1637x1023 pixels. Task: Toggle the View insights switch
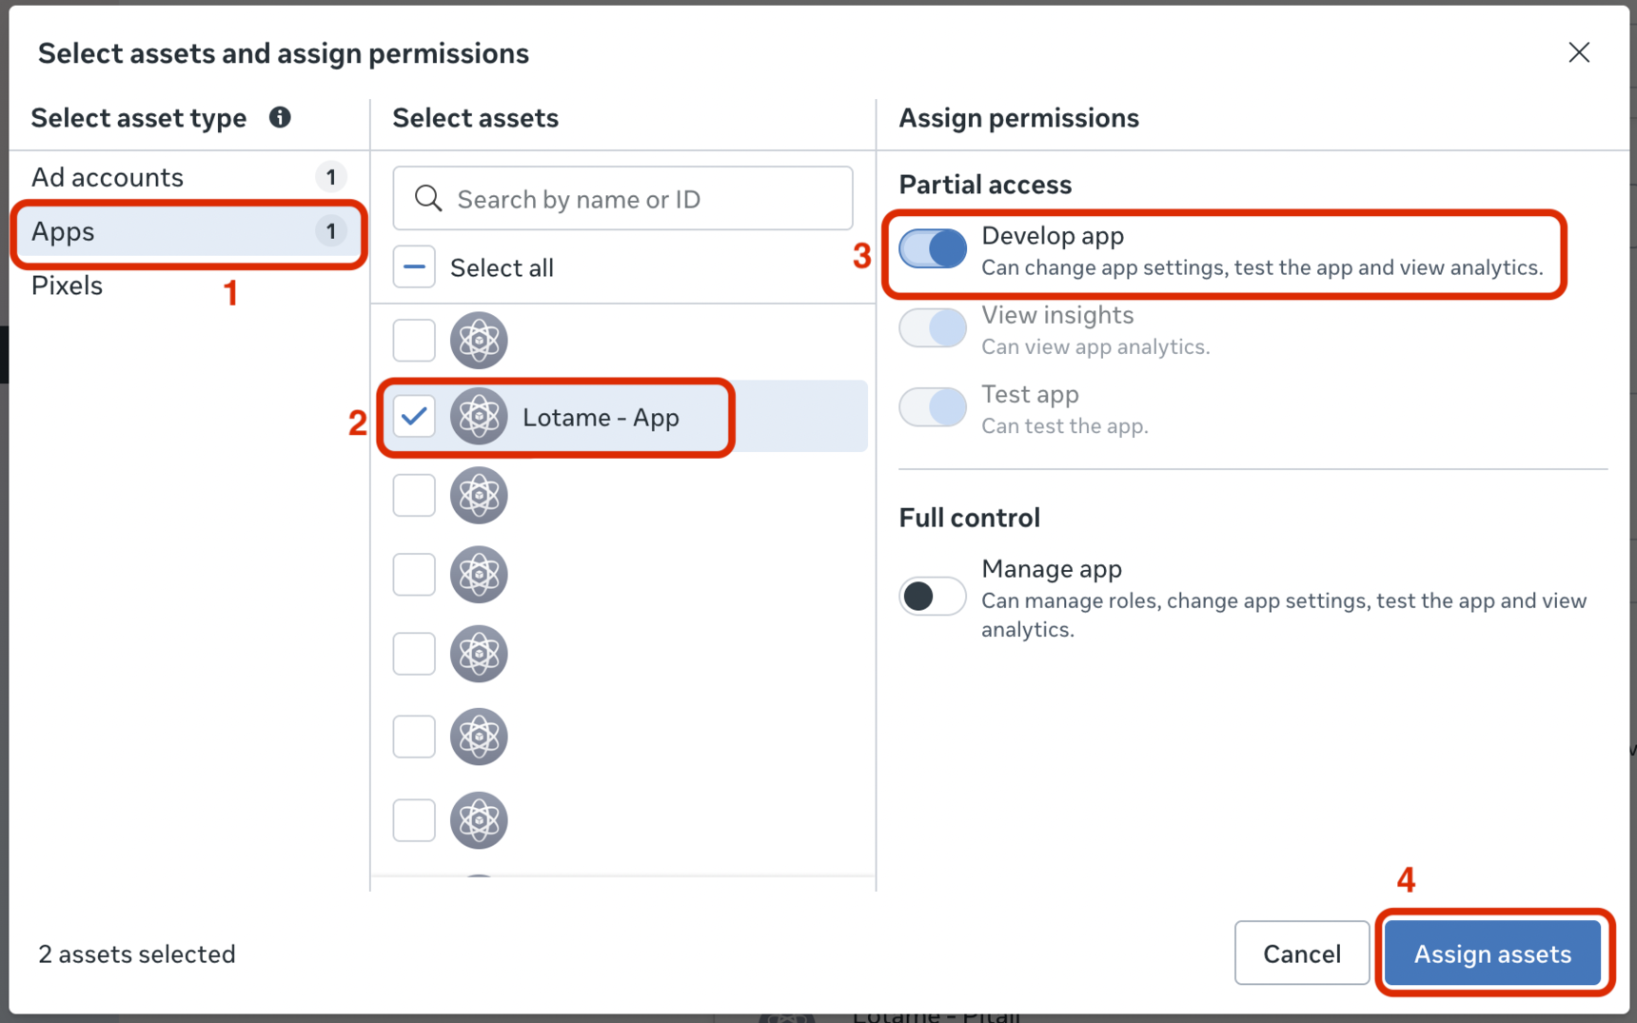click(933, 328)
